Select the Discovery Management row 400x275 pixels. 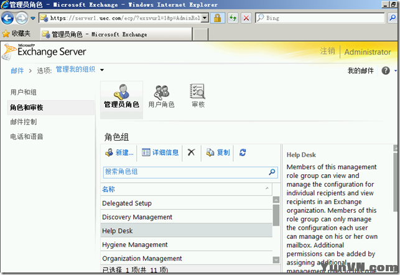pyautogui.click(x=187, y=217)
